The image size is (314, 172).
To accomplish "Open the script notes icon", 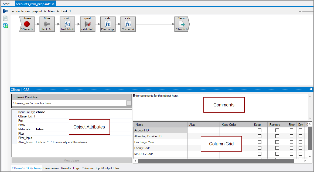I will pos(5,18).
